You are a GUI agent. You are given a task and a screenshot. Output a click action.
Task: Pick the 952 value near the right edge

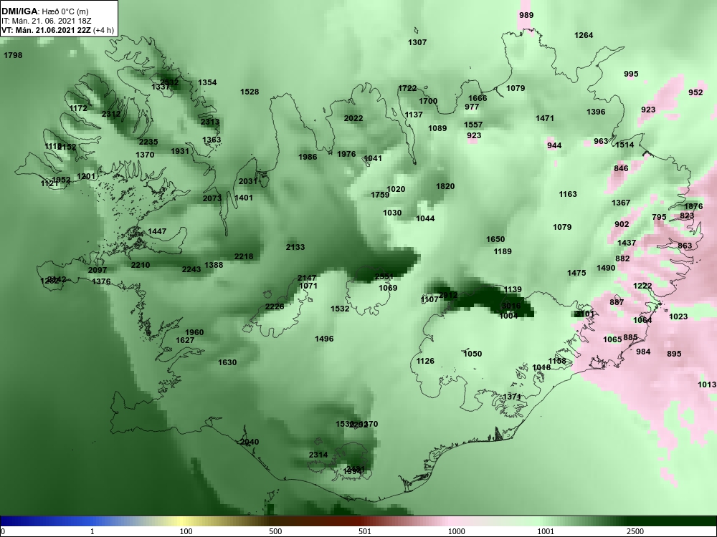click(695, 92)
